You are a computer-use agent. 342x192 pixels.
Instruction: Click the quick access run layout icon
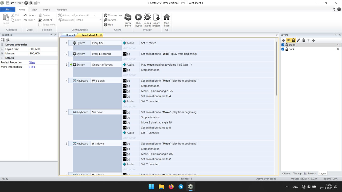26,3
